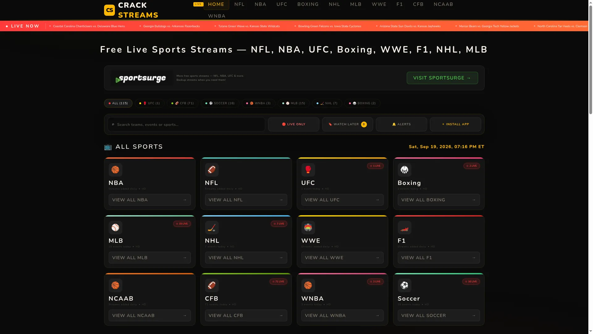Click the CFB football card icon
The width and height of the screenshot is (593, 334).
point(212,285)
